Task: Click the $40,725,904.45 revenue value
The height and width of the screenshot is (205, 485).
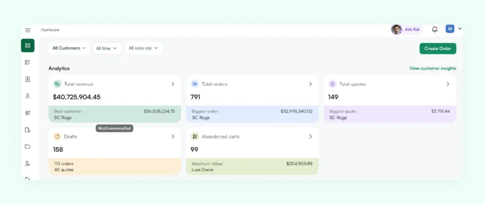Action: click(x=77, y=97)
